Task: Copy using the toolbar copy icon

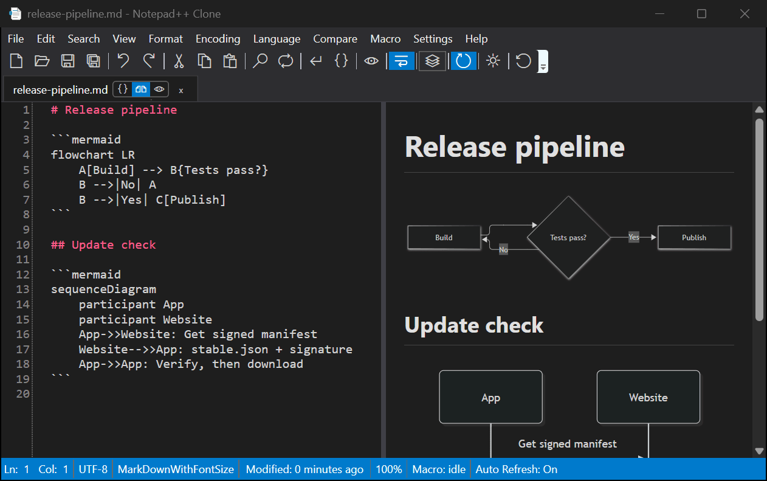Action: pyautogui.click(x=204, y=61)
